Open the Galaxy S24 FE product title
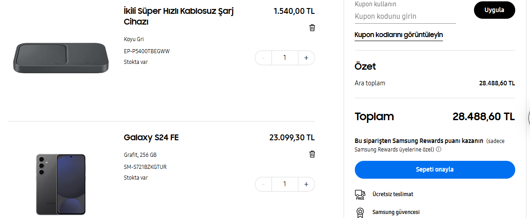The height and width of the screenshot is (218, 530). 151,138
